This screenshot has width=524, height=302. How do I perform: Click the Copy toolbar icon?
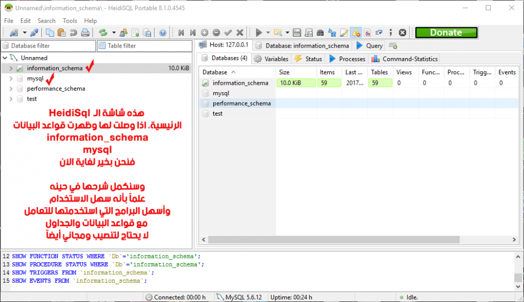click(x=50, y=32)
